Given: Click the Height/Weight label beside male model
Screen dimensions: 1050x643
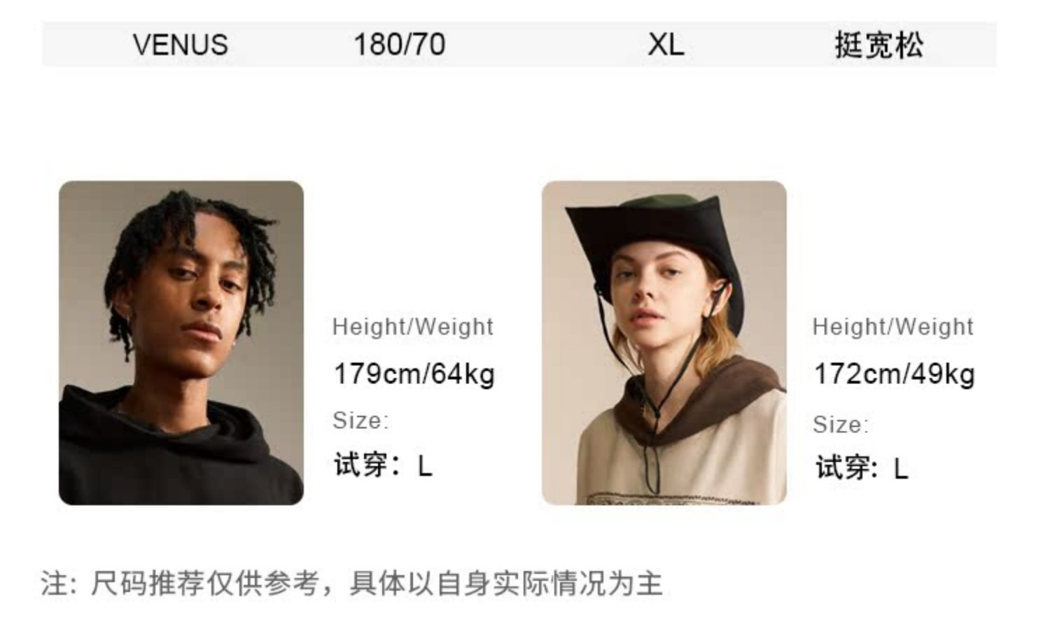Looking at the screenshot, I should 413,327.
